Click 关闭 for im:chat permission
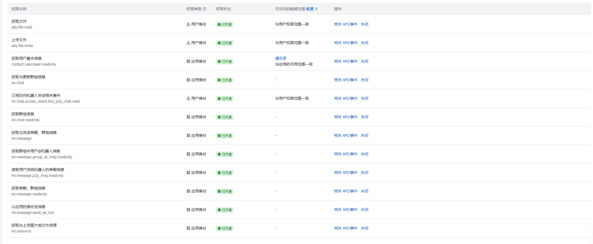This screenshot has width=593, height=244. (364, 80)
